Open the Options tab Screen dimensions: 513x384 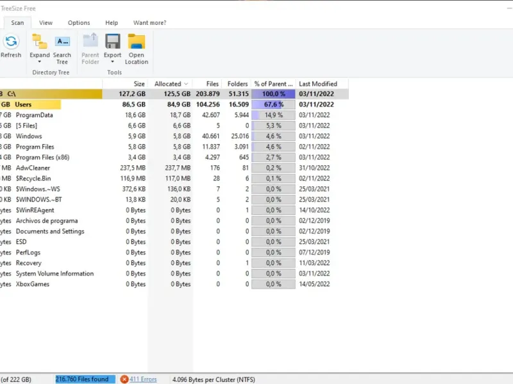(x=79, y=23)
